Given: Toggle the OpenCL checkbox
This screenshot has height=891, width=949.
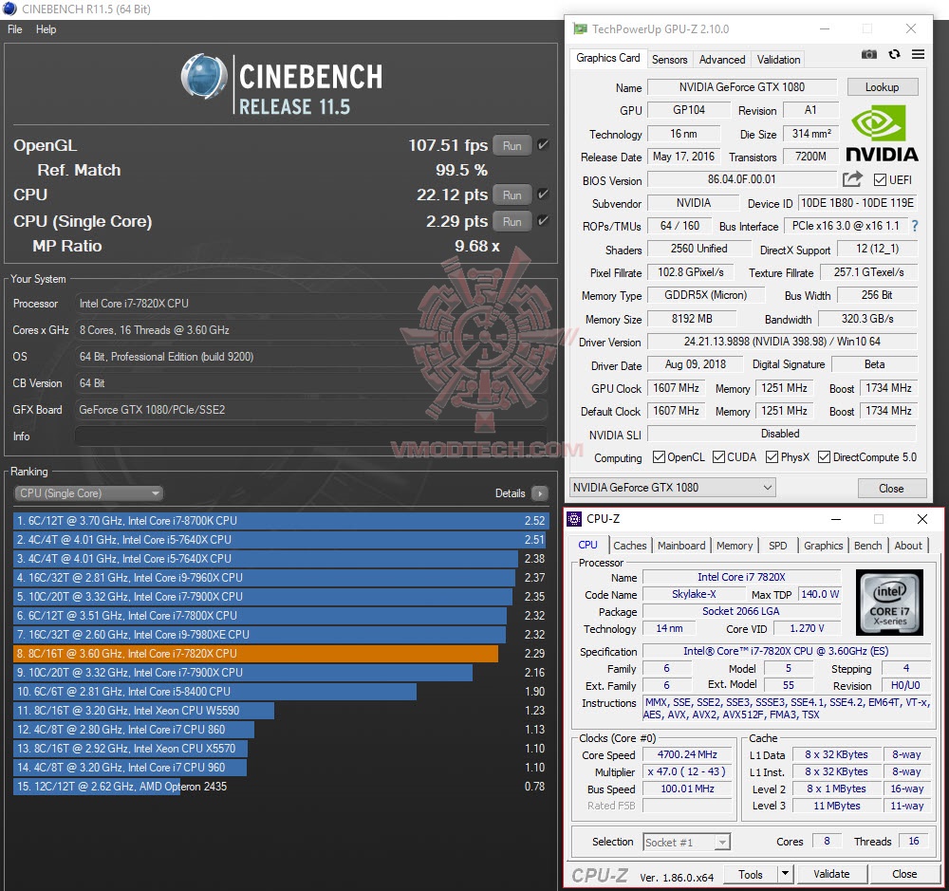Looking at the screenshot, I should [x=659, y=457].
